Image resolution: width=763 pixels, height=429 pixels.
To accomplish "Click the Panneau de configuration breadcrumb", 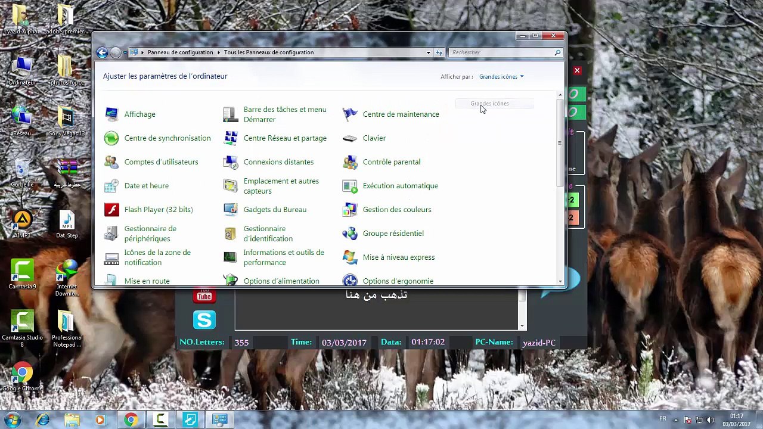I will coord(180,52).
